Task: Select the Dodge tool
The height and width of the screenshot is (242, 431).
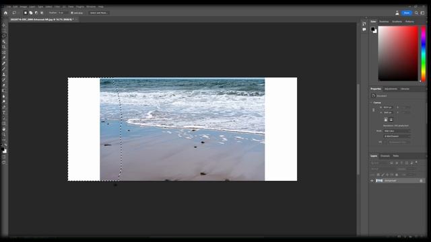Action: pos(4,102)
